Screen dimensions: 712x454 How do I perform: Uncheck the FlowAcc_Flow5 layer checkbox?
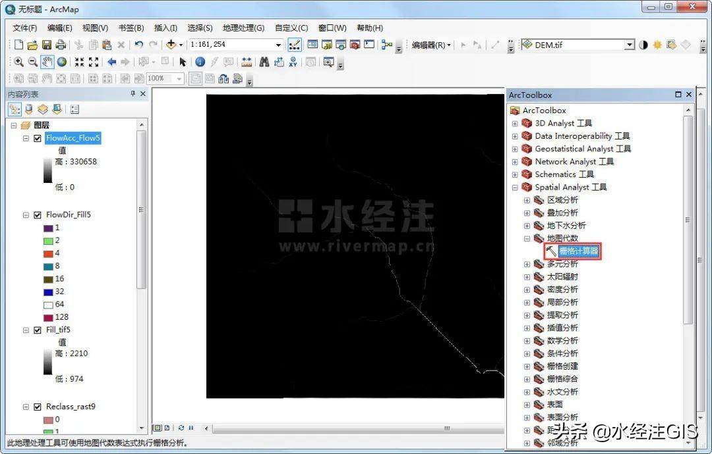point(38,139)
